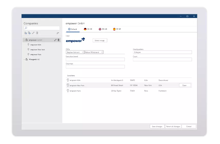220x144 pixels.
Task: Click into the Chairman field
Action: pyautogui.click(x=95, y=67)
